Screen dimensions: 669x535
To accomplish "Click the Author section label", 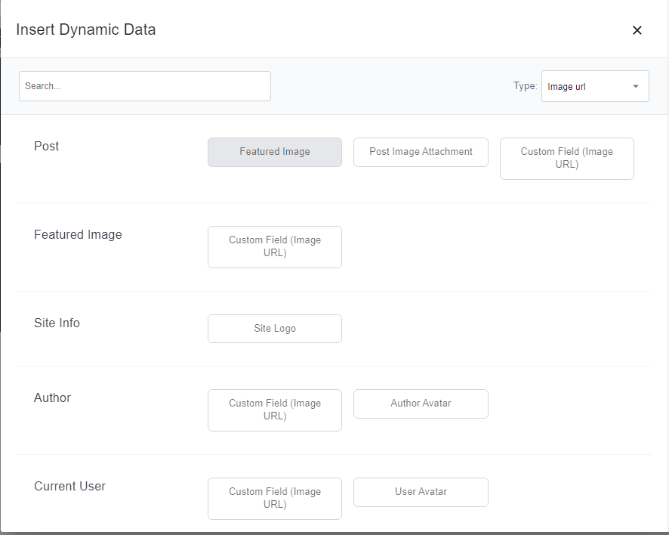I will [x=52, y=397].
